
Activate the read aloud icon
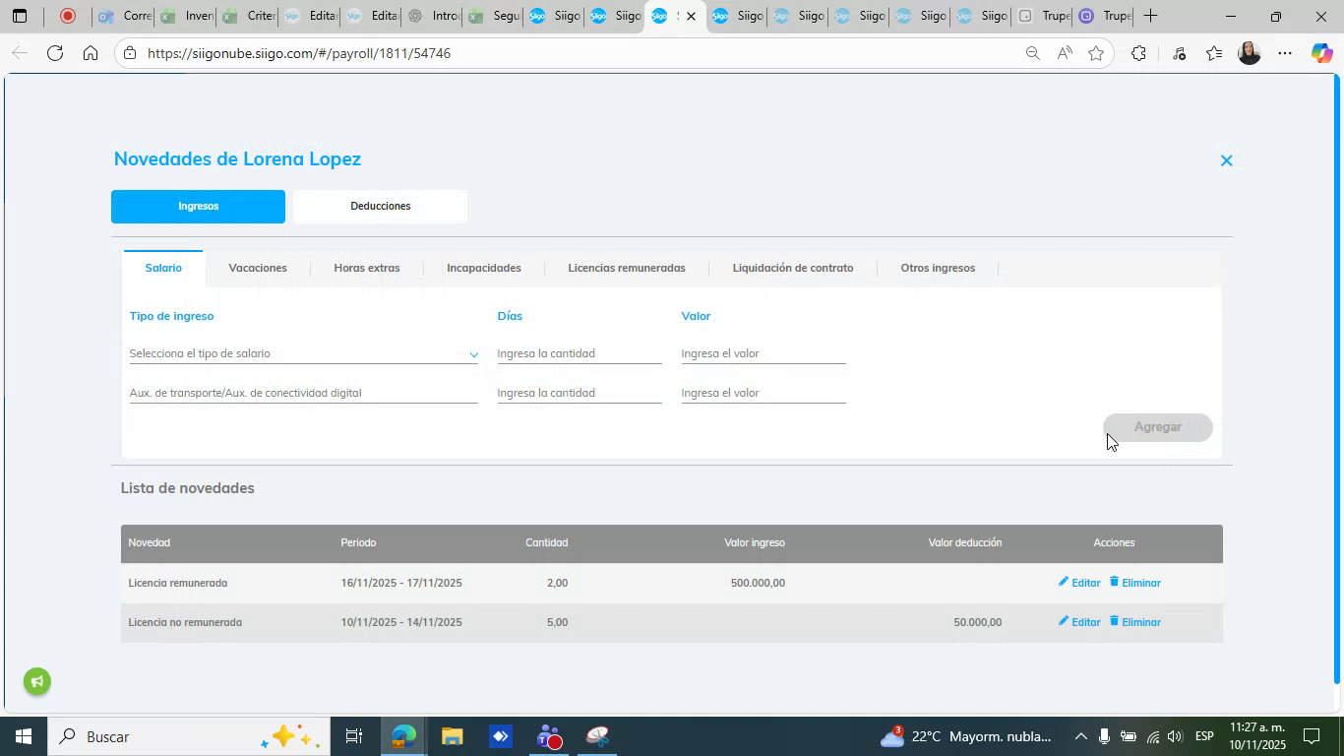coord(1065,53)
